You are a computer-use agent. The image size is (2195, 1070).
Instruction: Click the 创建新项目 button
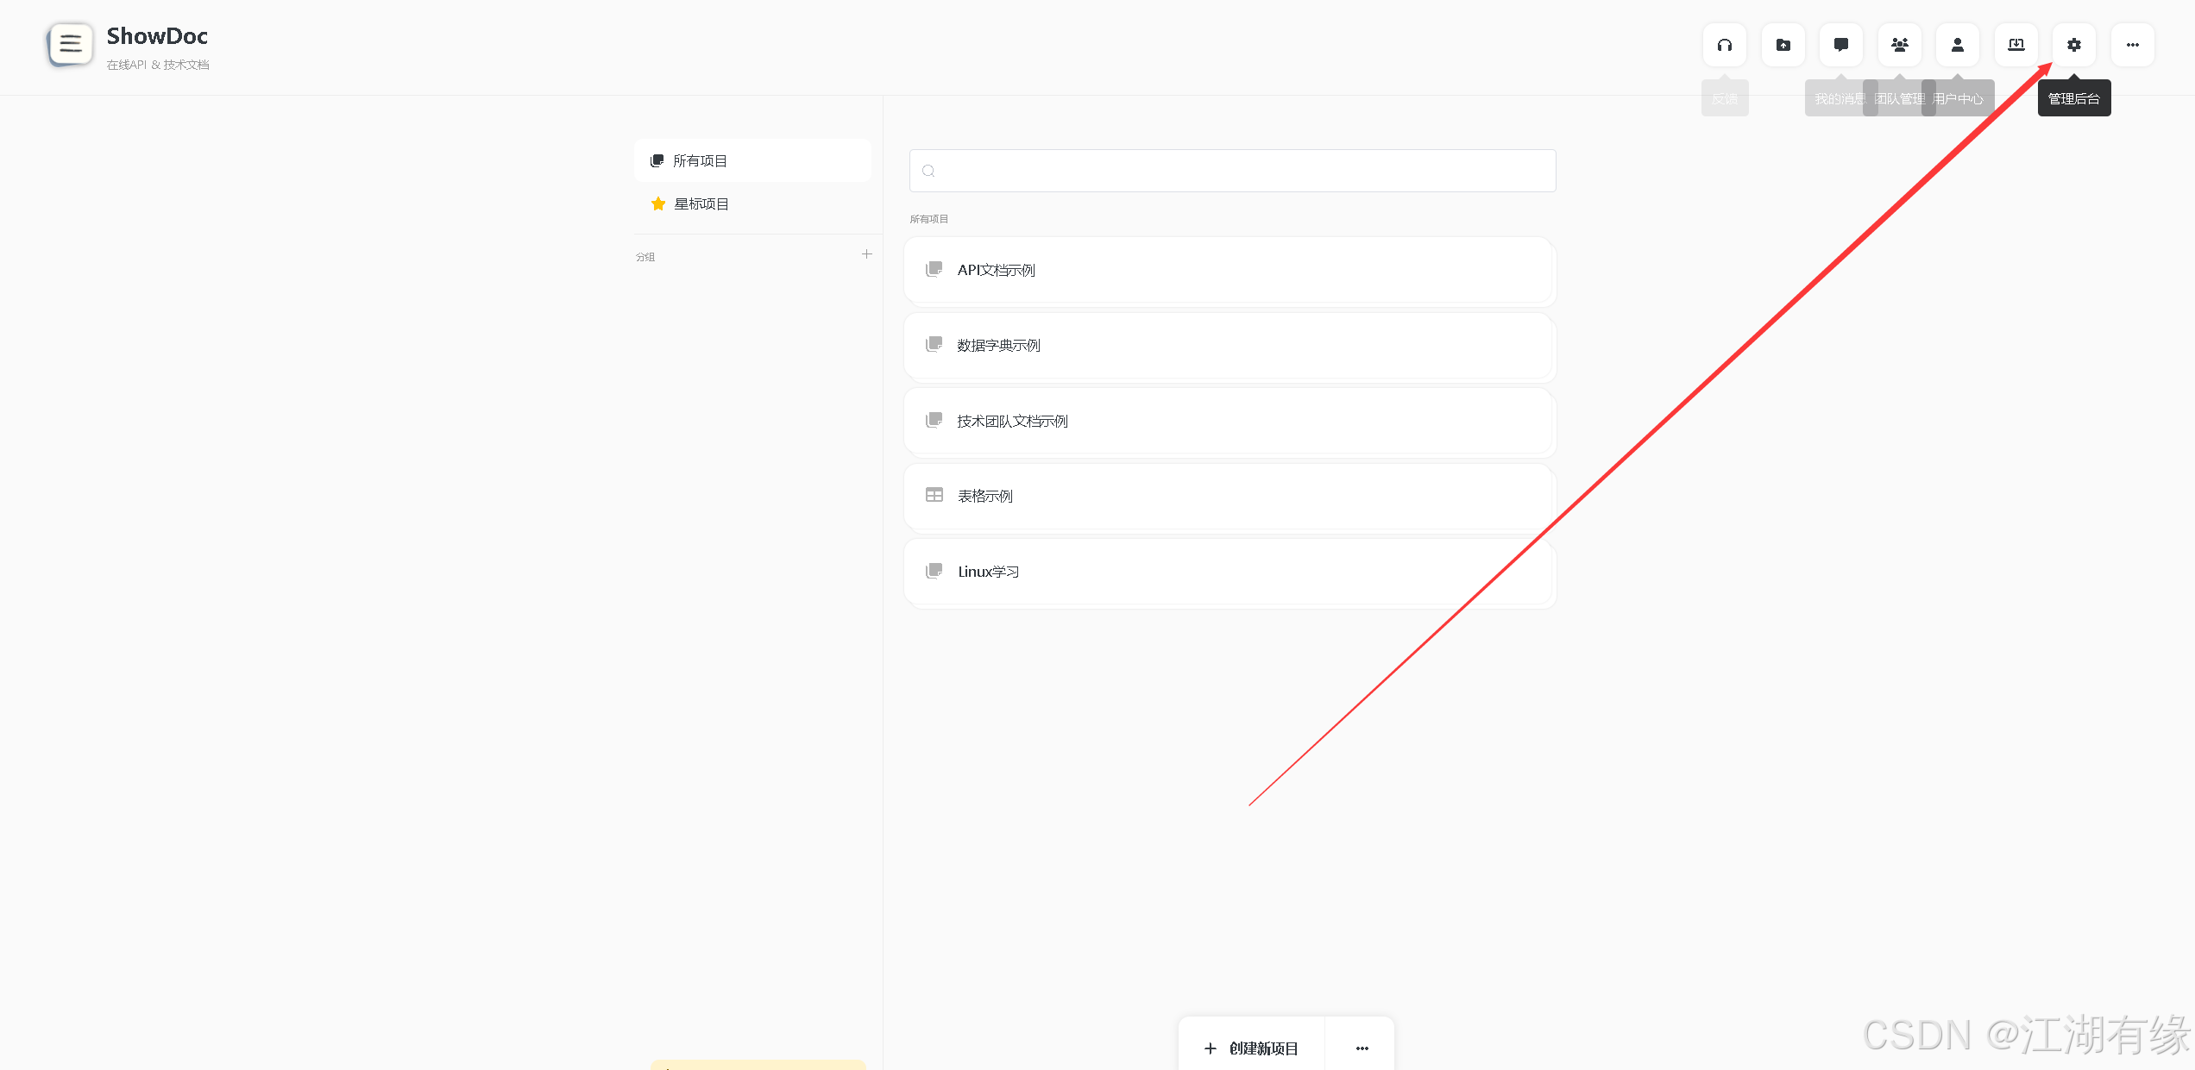1251,1048
